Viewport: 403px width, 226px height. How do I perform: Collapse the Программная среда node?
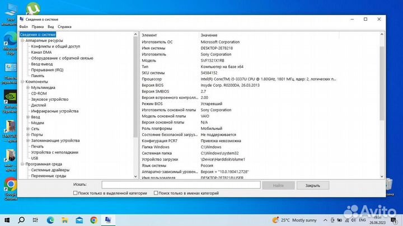(x=22, y=164)
